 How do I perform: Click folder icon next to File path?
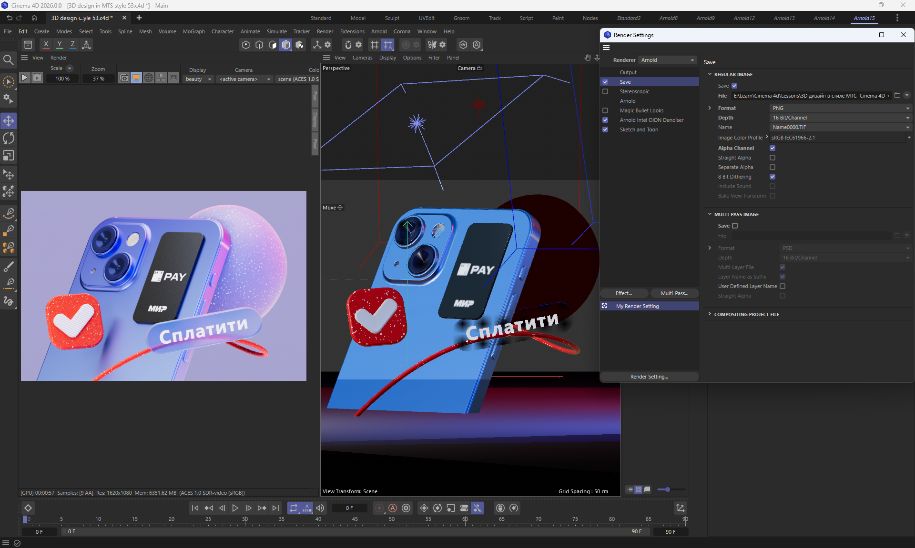897,96
